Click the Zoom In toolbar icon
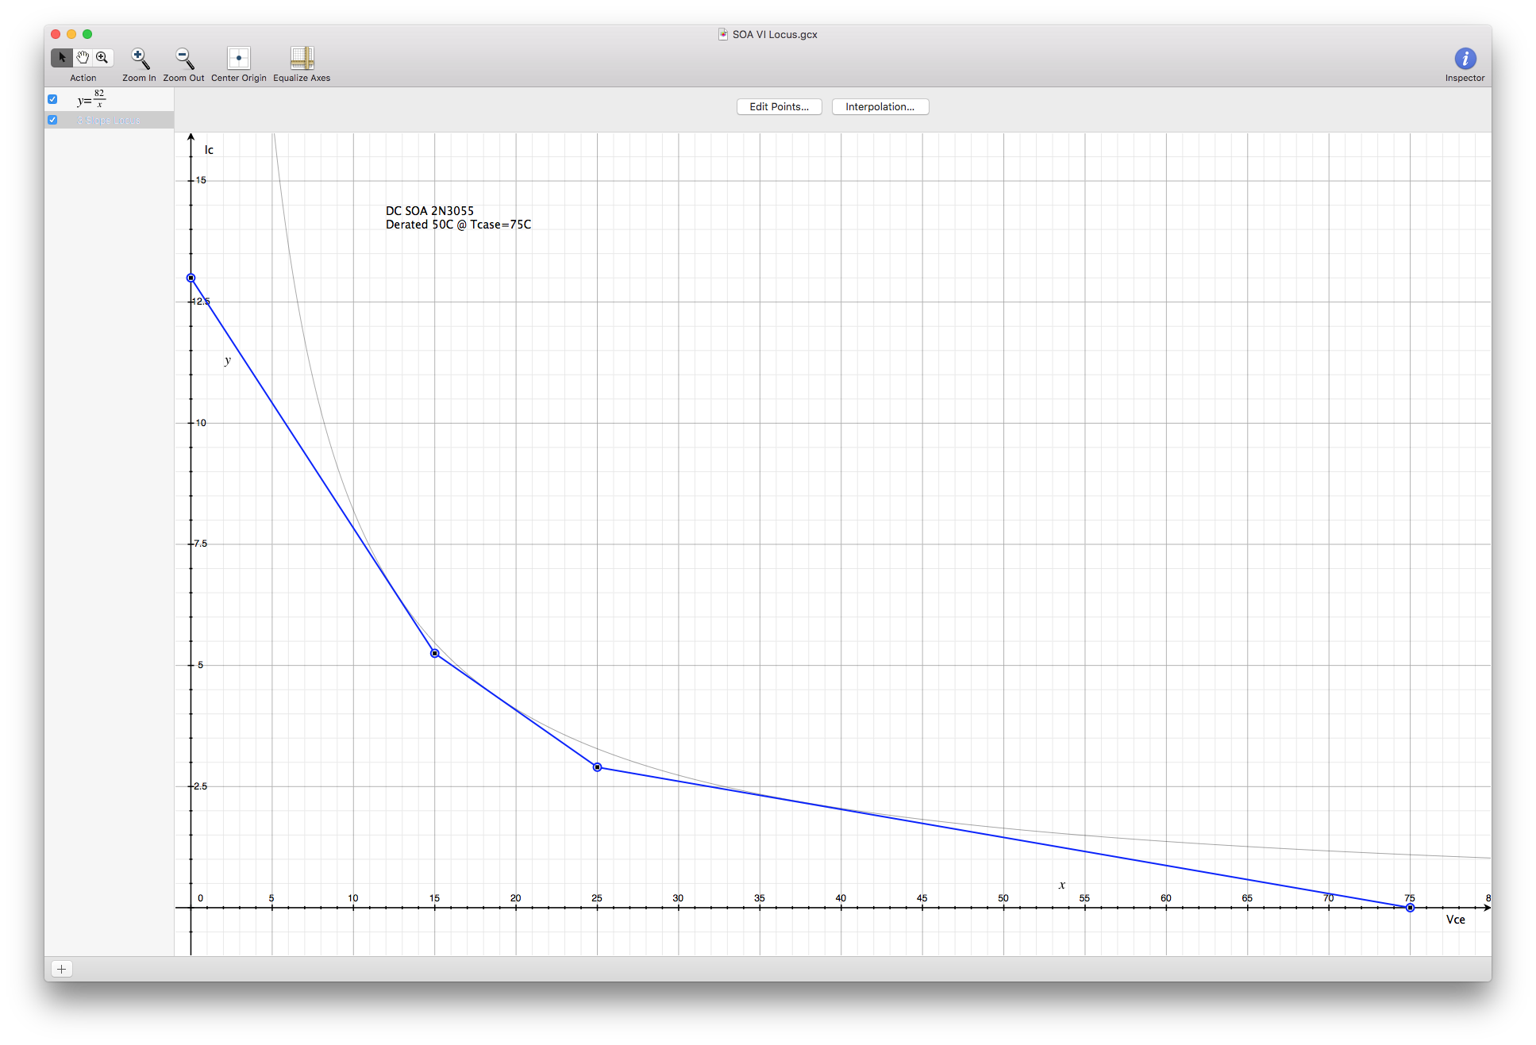This screenshot has height=1045, width=1536. click(140, 59)
